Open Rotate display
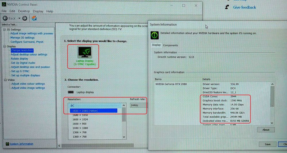Image resolution: width=287 pixels, height=153 pixels. (x=20, y=59)
